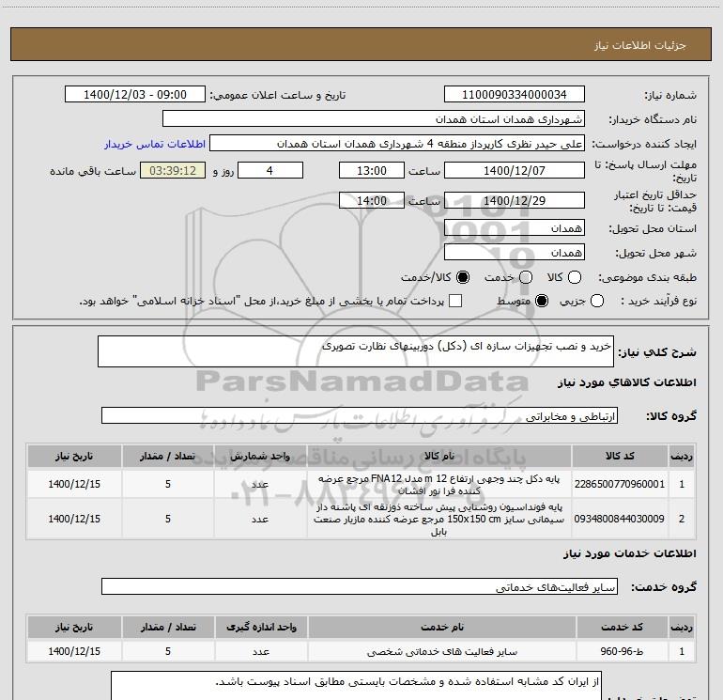Click the need date of goods row 2
Screen dimensions: 723x700
pos(74,519)
